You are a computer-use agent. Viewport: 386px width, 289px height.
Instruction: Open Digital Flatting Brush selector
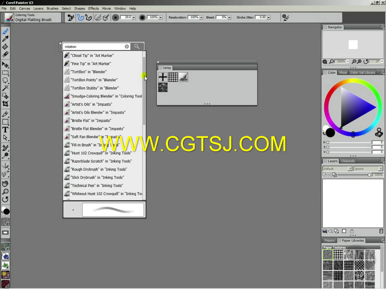(x=32, y=17)
